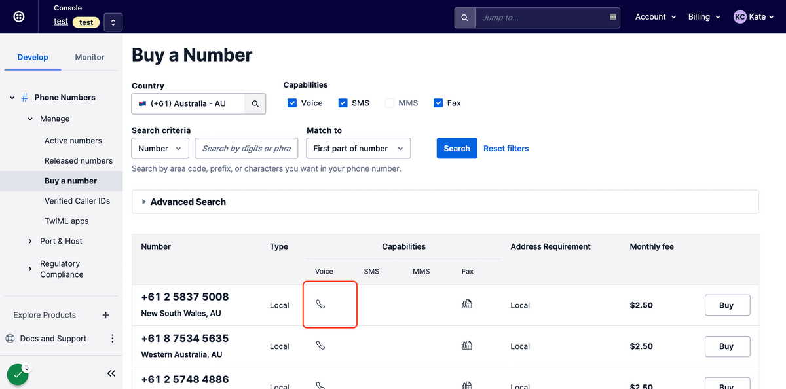Click the number +61 8 7534 5635
The height and width of the screenshot is (389, 786).
pos(185,338)
